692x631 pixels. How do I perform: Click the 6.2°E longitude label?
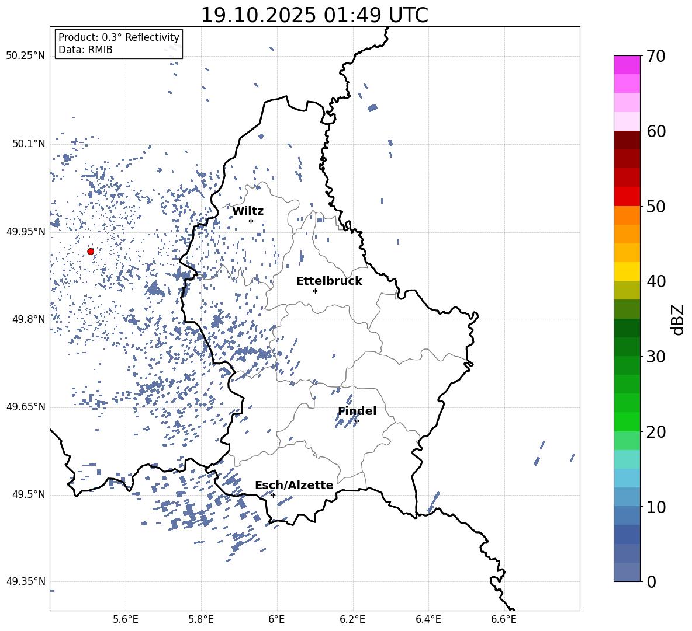(352, 619)
